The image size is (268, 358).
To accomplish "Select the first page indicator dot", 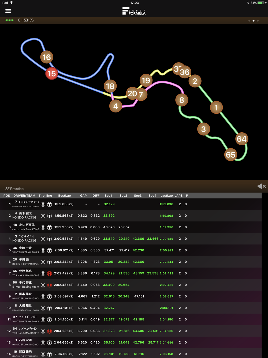I will [249, 21].
